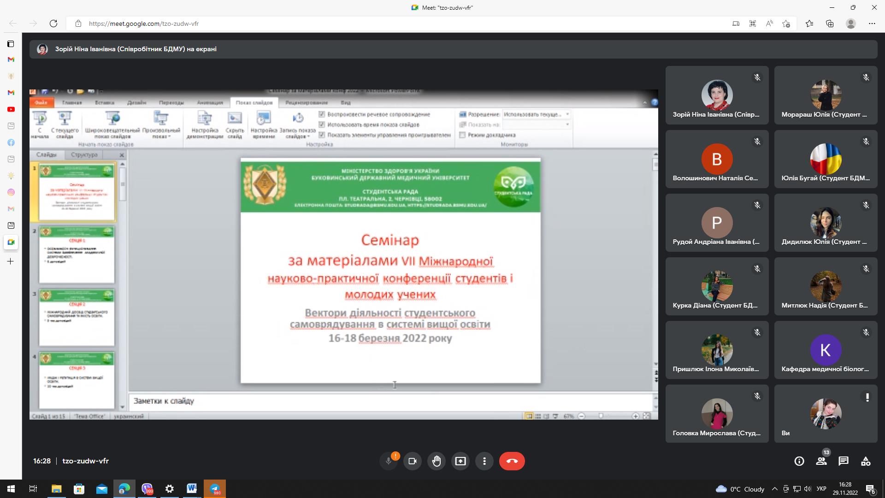Open tab actions icon atop browser sidebar
885x498 pixels.
[11, 44]
